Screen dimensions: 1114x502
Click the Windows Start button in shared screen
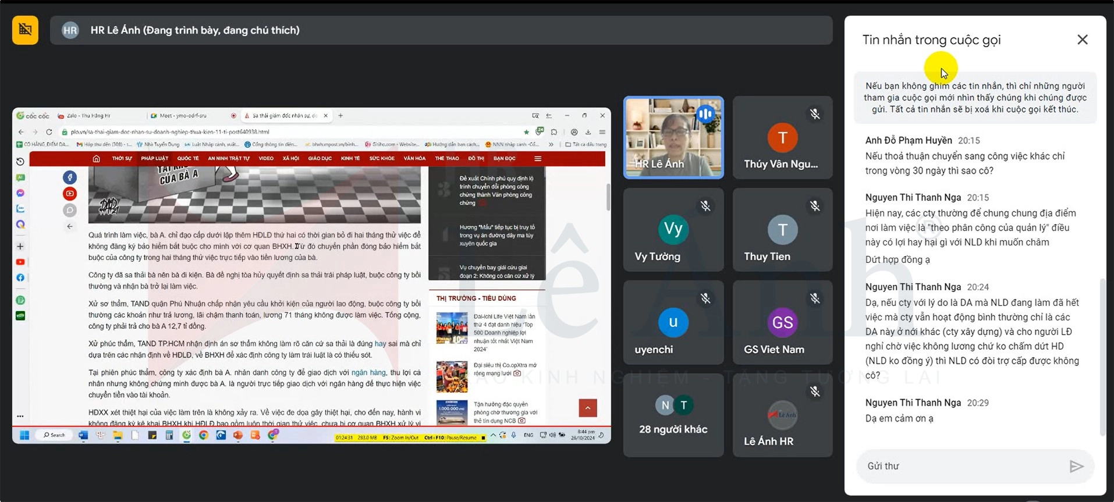24,435
